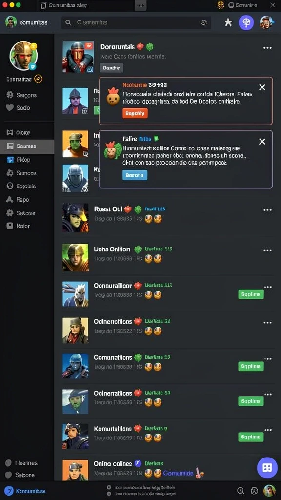The image size is (281, 500).
Task: Click the orange Sapohiy button in the notification
Action: [x=135, y=113]
